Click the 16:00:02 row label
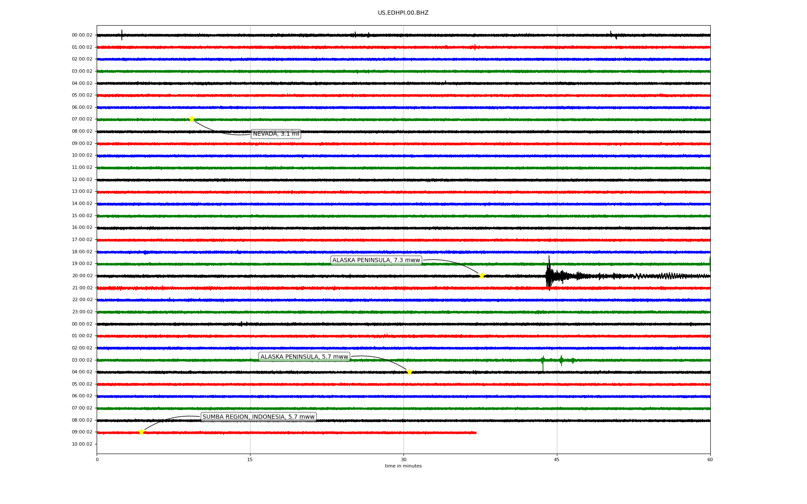The image size is (807, 504). [82, 228]
